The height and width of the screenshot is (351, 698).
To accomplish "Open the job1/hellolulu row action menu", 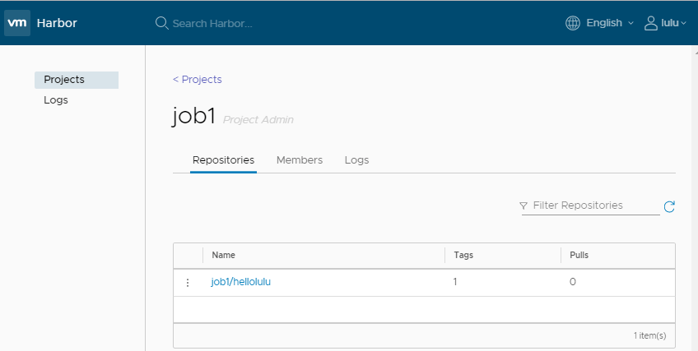I will tap(187, 282).
